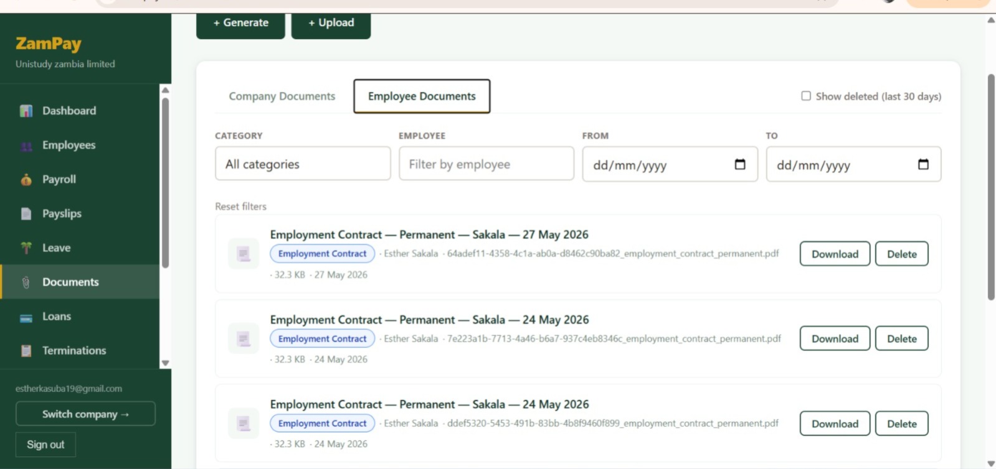Click the Loans card icon

[x=26, y=318]
